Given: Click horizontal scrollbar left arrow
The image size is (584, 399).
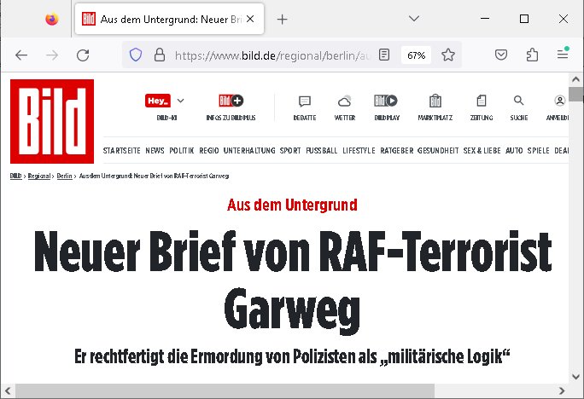Looking at the screenshot, I should 8,390.
